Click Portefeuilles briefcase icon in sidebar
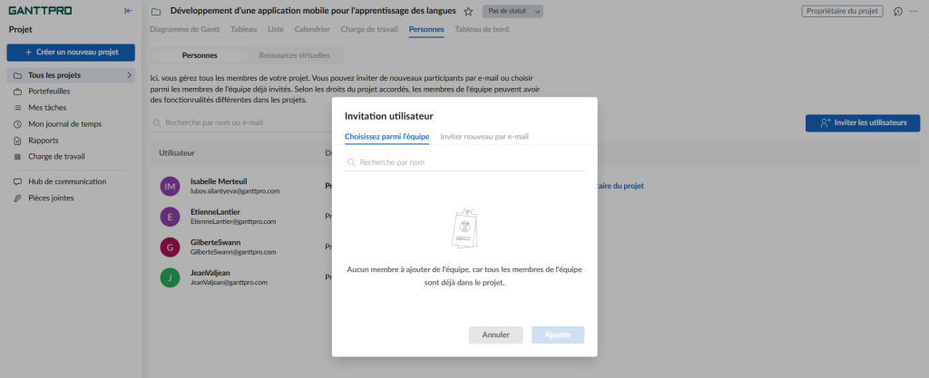This screenshot has width=929, height=378. pyautogui.click(x=17, y=92)
